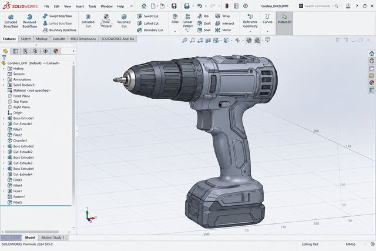The width and height of the screenshot is (376, 251).
Task: Switch to the Evaluate tab
Action: coord(59,39)
